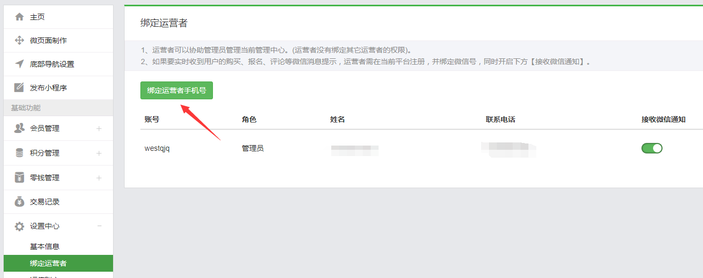Open 交易记录 in the sidebar
The image size is (703, 278).
45,202
